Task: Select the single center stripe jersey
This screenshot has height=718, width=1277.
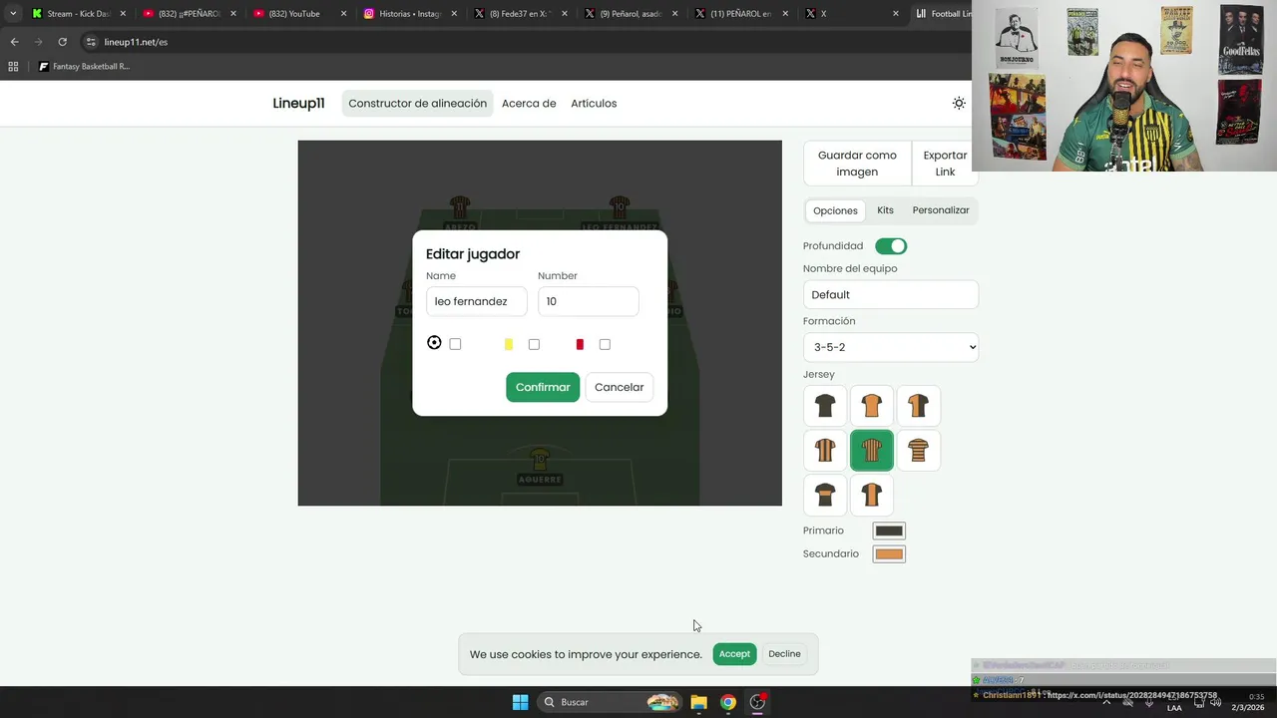Action: (x=872, y=495)
